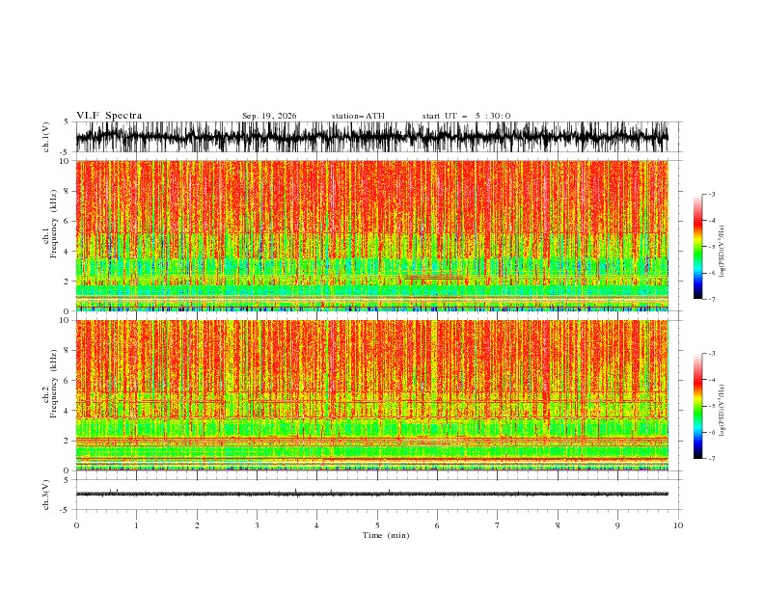
Task: Click the station=ATH label
Action: pos(358,116)
